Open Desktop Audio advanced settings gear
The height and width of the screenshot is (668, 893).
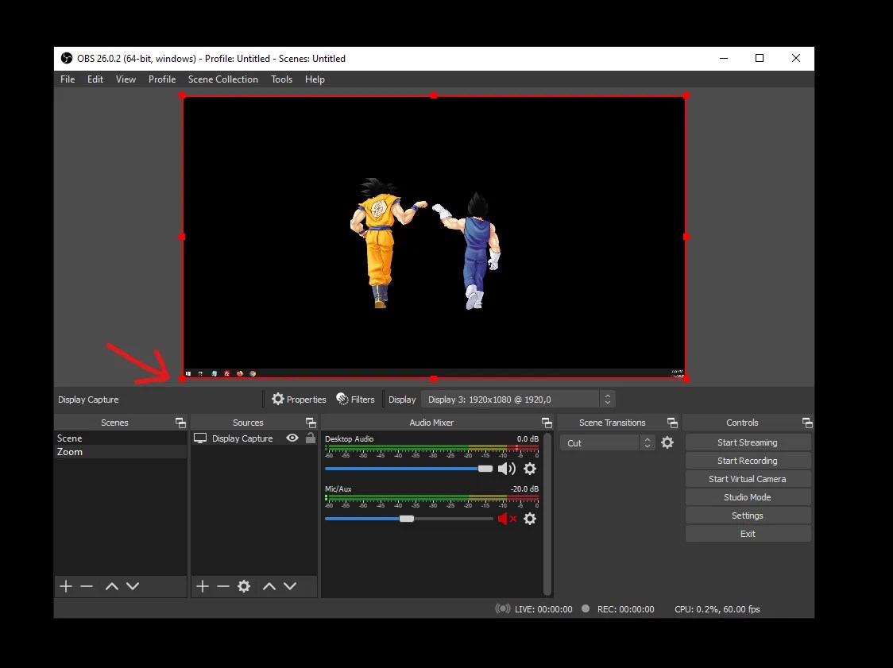point(530,469)
